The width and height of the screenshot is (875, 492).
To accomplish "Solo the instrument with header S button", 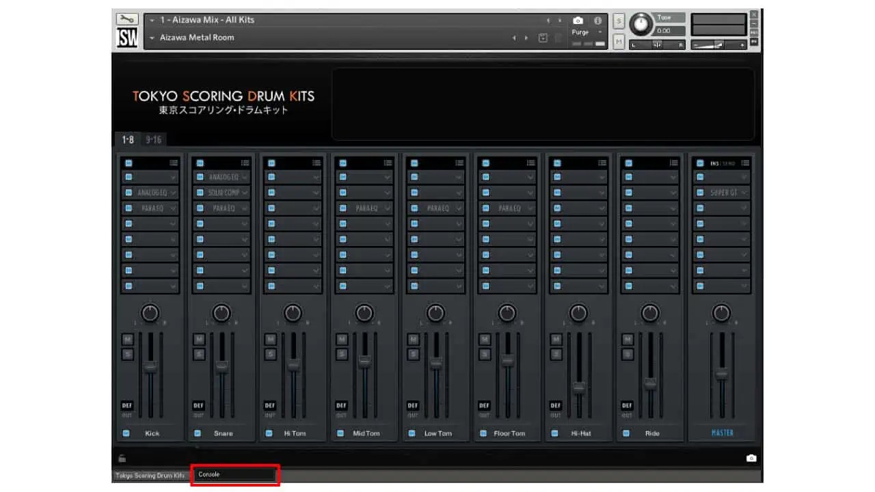I will point(619,21).
